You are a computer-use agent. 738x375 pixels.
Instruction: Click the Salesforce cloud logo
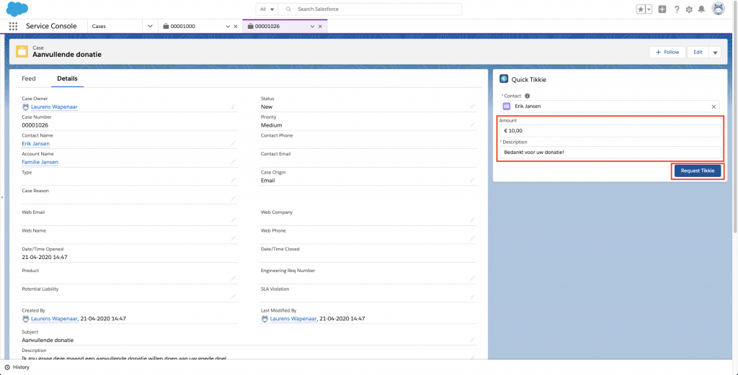click(17, 9)
